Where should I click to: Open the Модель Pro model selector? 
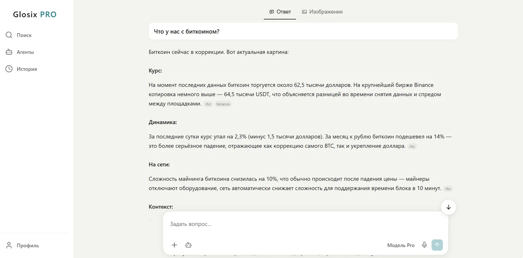[401, 245]
